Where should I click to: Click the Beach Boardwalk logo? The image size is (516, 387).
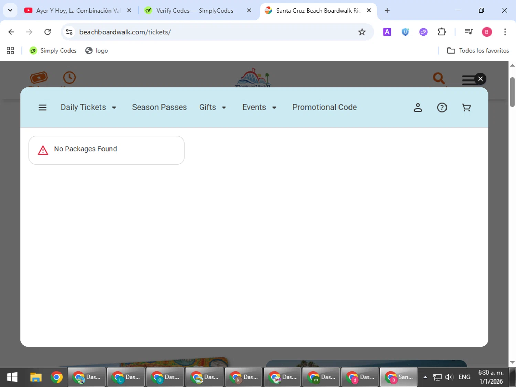pyautogui.click(x=253, y=77)
